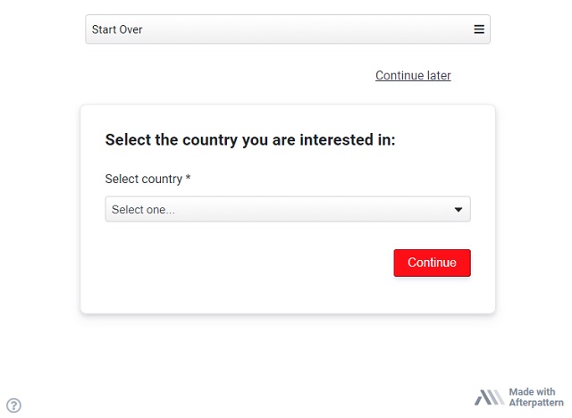572x418 pixels.
Task: Expand the Select country dropdown
Action: tap(287, 210)
